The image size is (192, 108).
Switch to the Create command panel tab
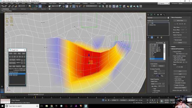point(148,15)
